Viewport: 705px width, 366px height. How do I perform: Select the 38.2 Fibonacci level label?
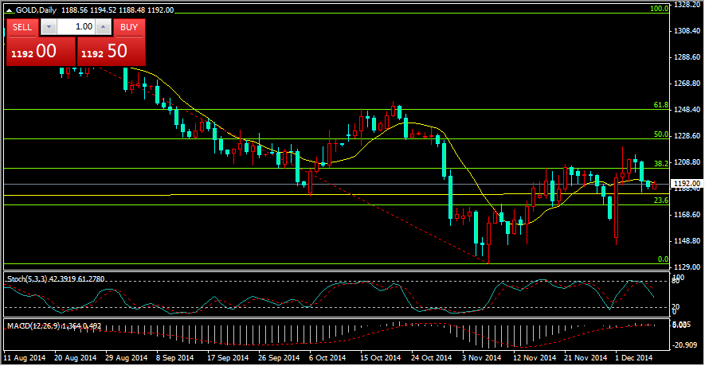tap(660, 164)
